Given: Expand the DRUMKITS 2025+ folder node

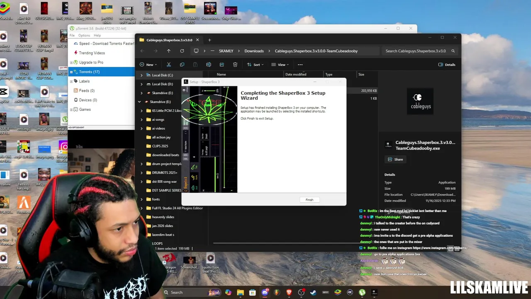Looking at the screenshot, I should pyautogui.click(x=141, y=172).
